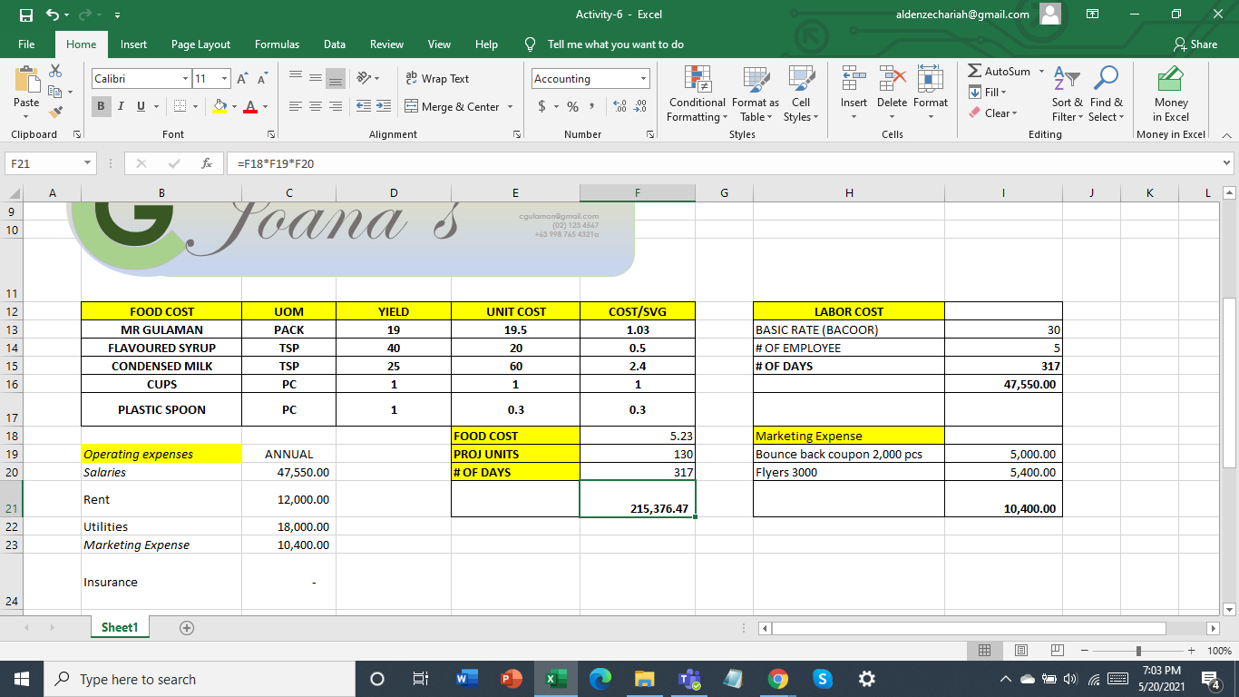Click the Fill Color bucket icon

(219, 106)
